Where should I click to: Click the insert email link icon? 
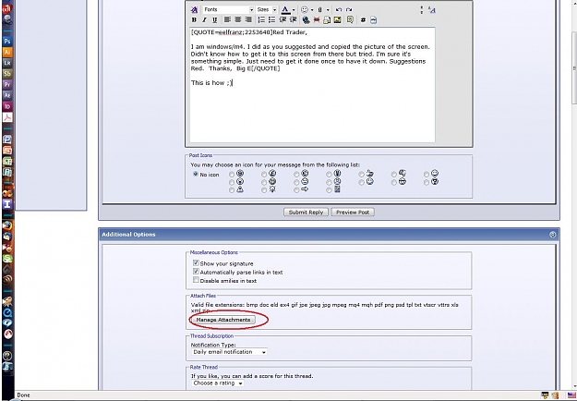tap(327, 20)
